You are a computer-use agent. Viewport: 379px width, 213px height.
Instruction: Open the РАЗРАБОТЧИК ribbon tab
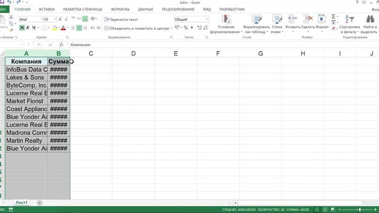pos(232,9)
